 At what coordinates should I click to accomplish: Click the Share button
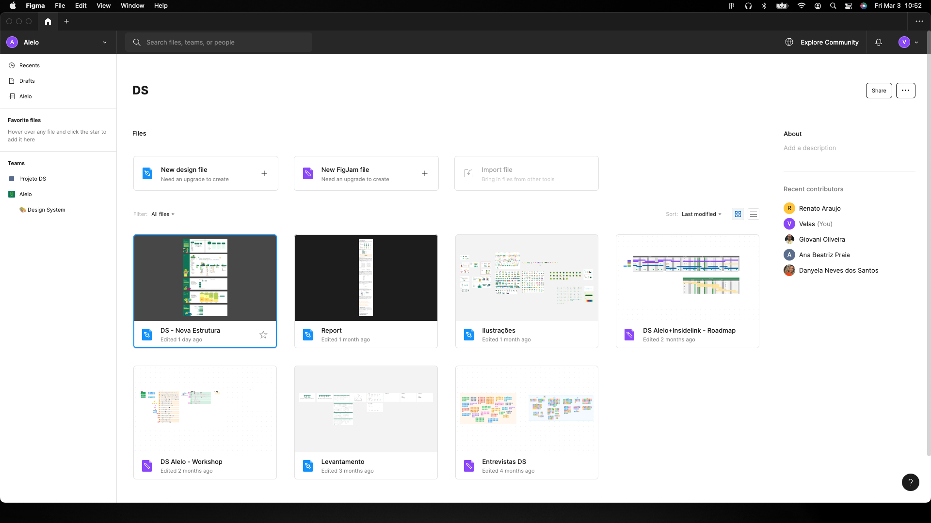(x=879, y=91)
